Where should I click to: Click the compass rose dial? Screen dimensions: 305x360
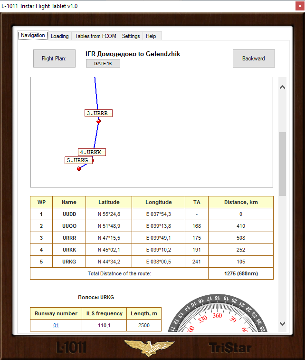click(x=218, y=313)
